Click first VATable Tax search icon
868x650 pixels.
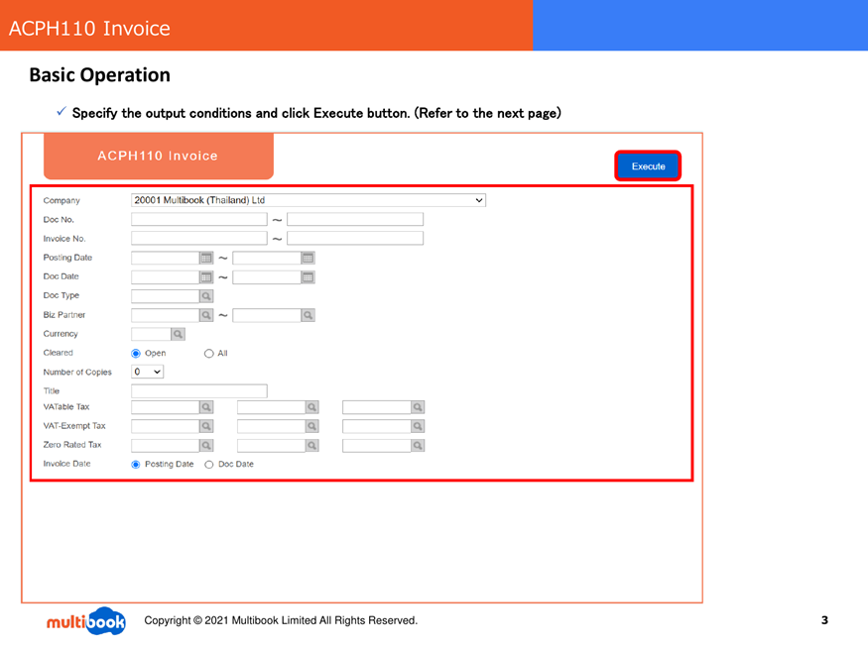(206, 407)
